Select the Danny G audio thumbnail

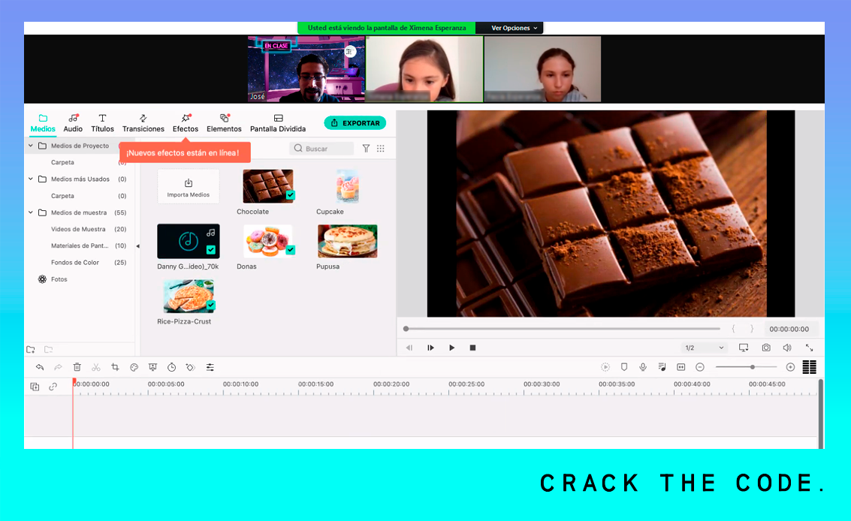click(x=189, y=242)
